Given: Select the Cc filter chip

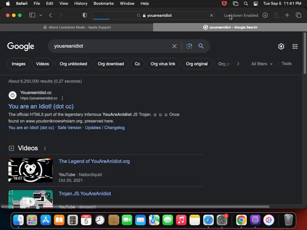Looking at the screenshot, I should coord(137,64).
